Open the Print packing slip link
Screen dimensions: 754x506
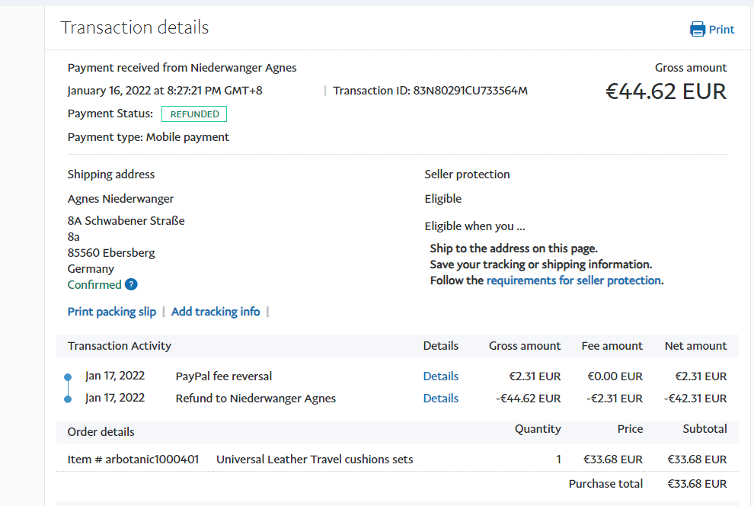112,312
